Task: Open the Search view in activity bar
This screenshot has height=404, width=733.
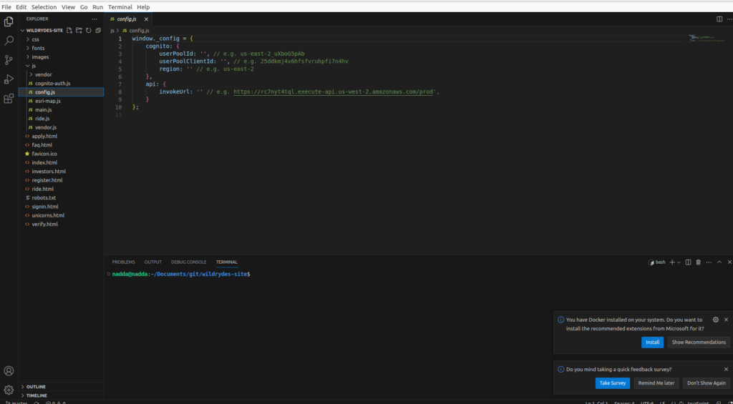Action: [9, 41]
